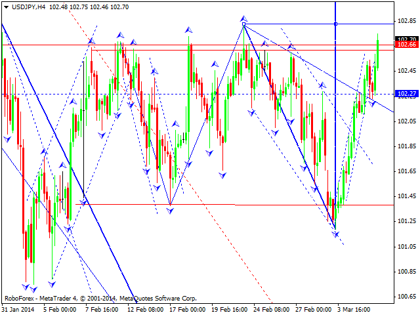Click the 31 Jan 2014 date label

[x=20, y=308]
